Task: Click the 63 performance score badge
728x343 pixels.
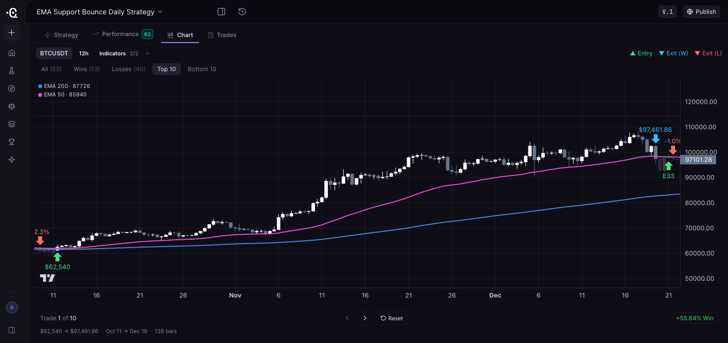Action: 148,34
